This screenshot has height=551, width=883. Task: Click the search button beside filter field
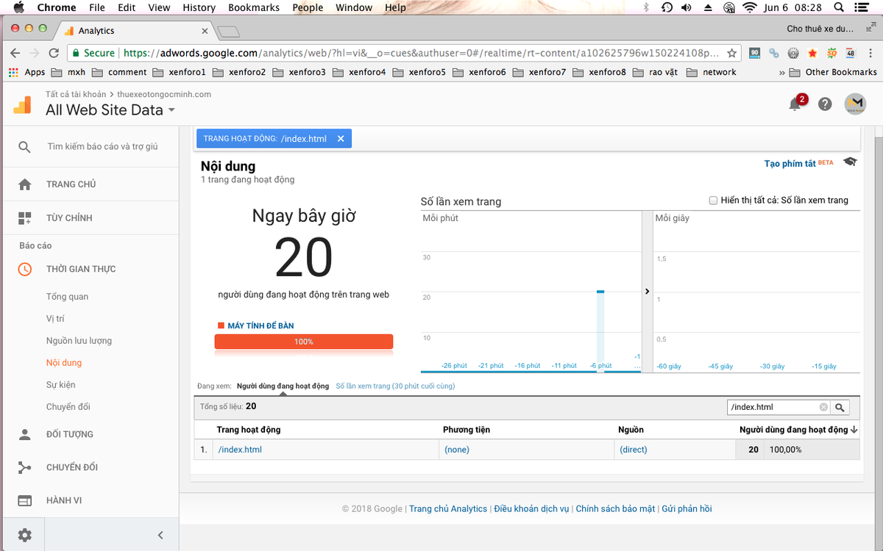840,407
